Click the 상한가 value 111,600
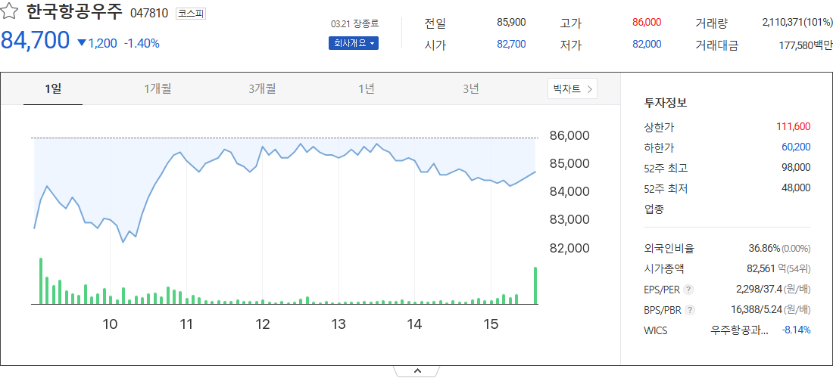833x378 pixels. pyautogui.click(x=793, y=126)
